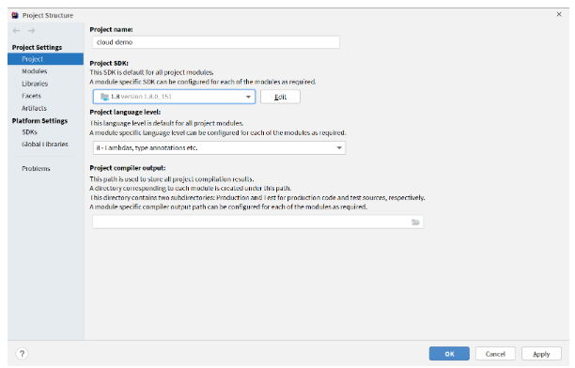Open the compiler output folder browser icon

(x=415, y=222)
